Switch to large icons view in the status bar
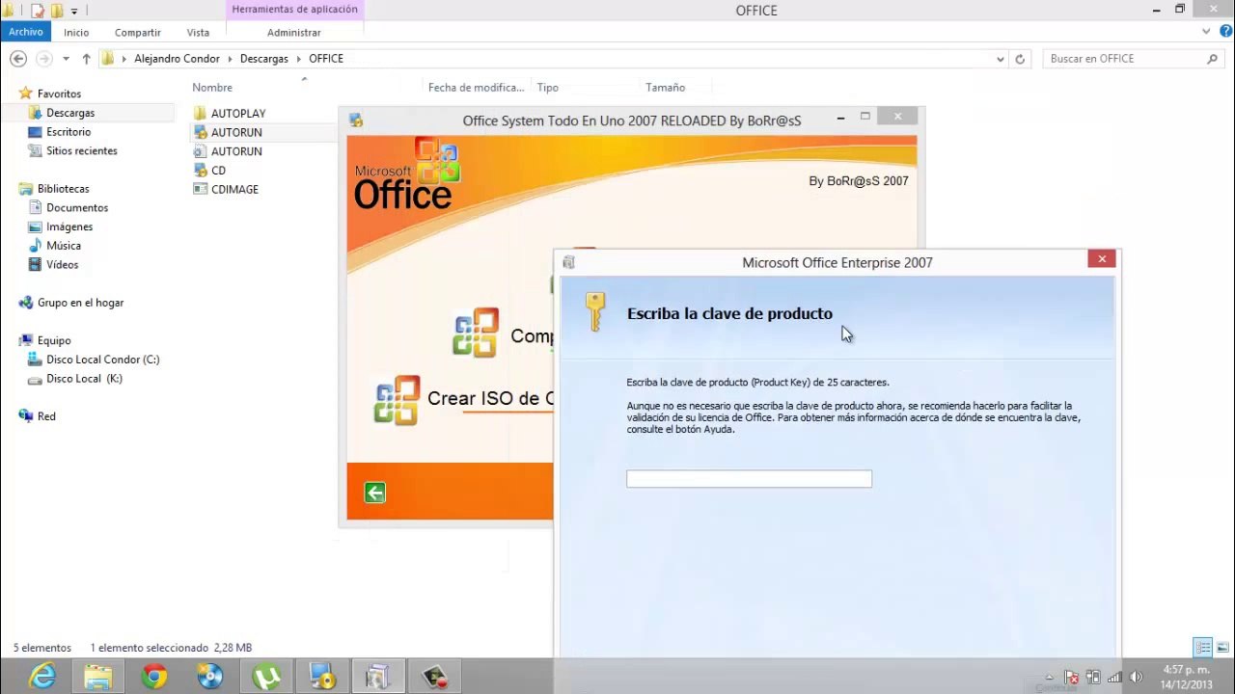 1222,648
